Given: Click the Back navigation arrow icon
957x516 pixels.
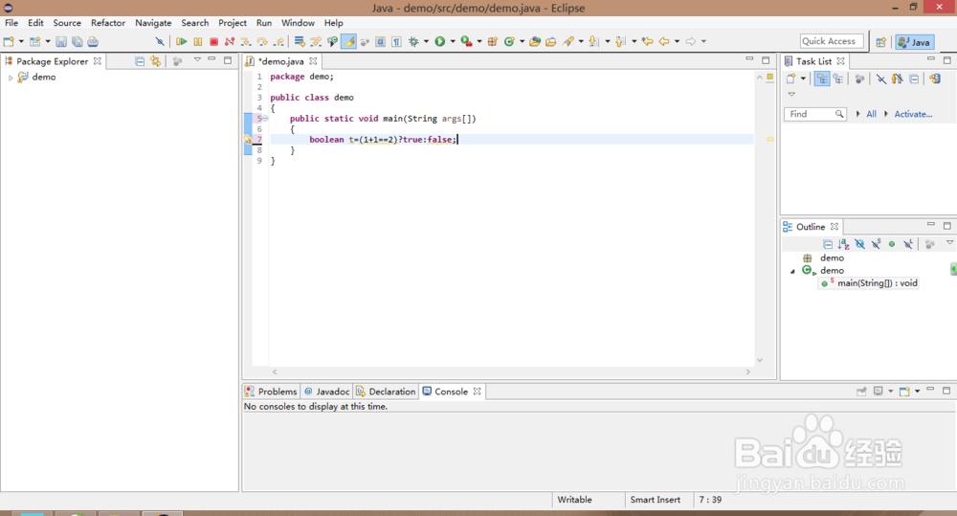Looking at the screenshot, I should [664, 41].
